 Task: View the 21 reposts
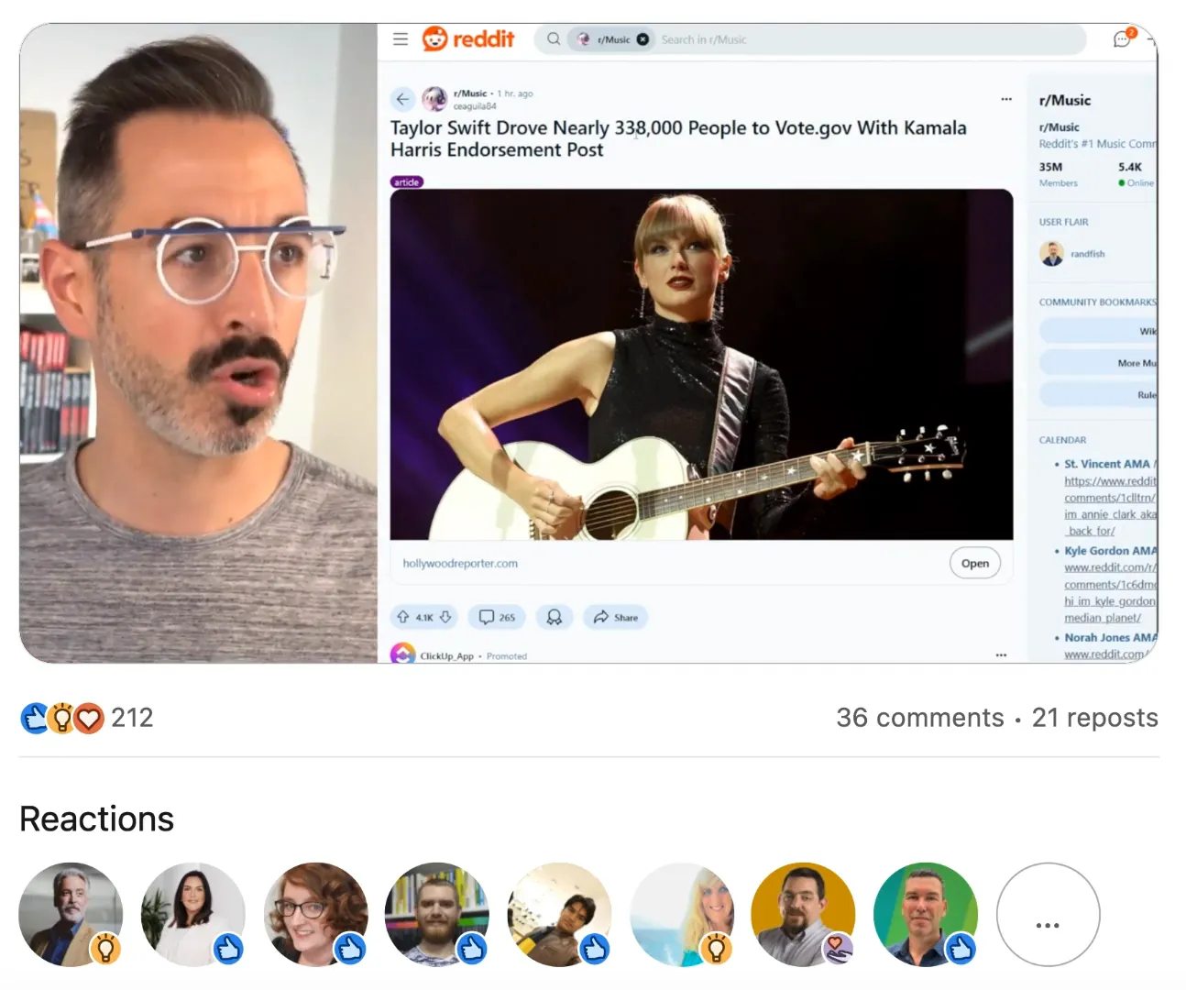(1095, 718)
